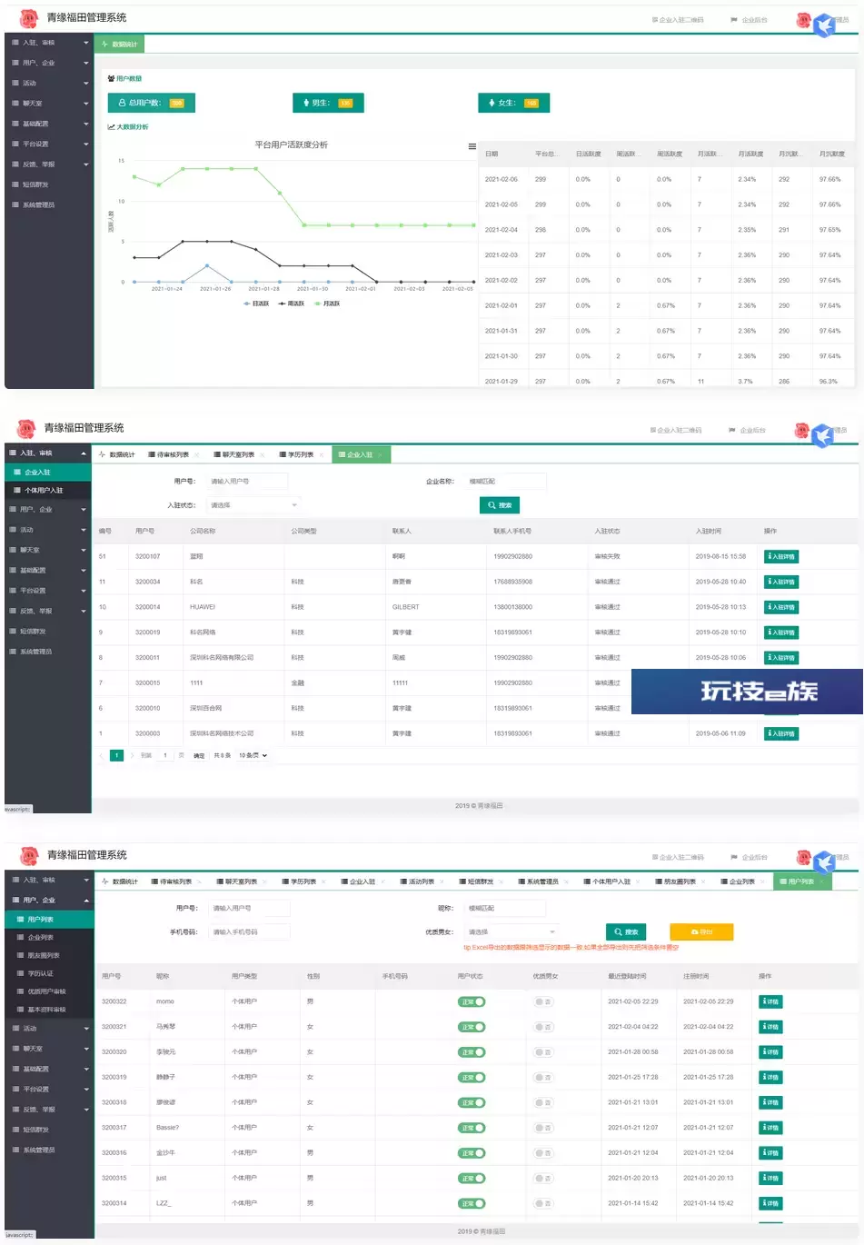
Task: Toggle 正常 status switch for user momo
Action: click(x=472, y=1001)
